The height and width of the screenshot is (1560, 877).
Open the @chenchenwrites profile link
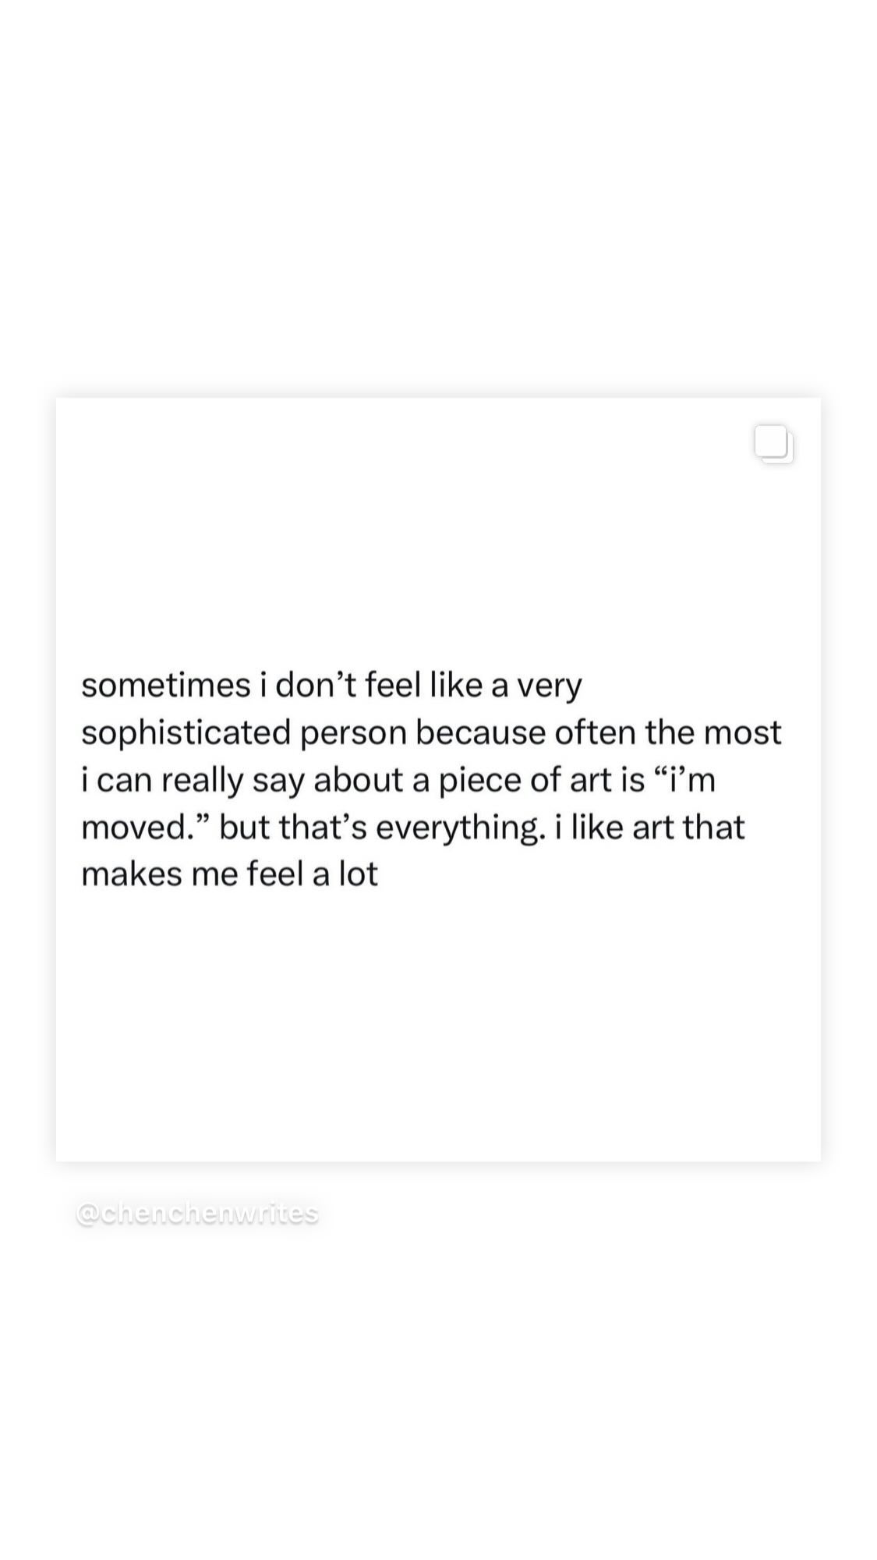[x=197, y=1214]
